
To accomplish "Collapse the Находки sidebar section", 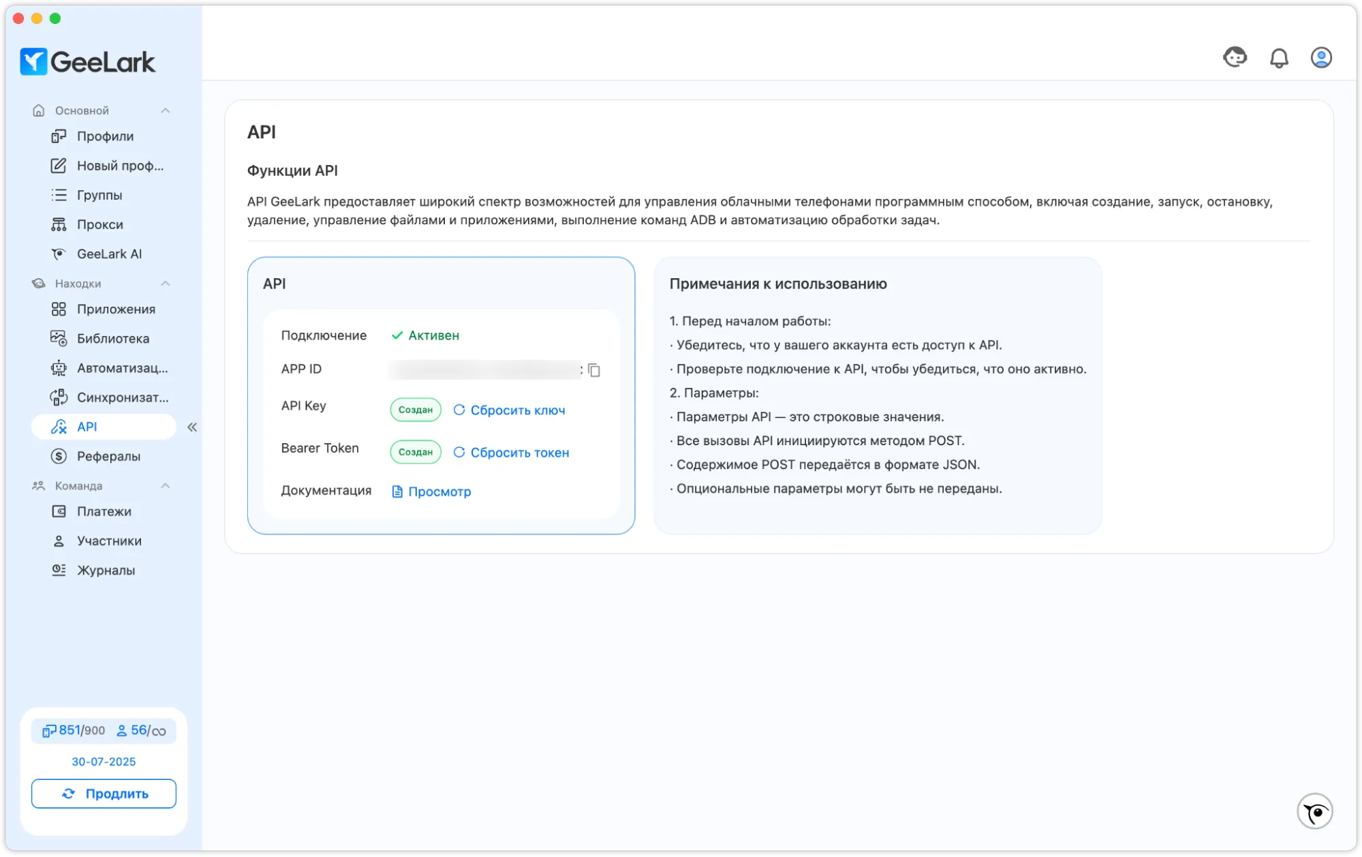I will pyautogui.click(x=165, y=284).
